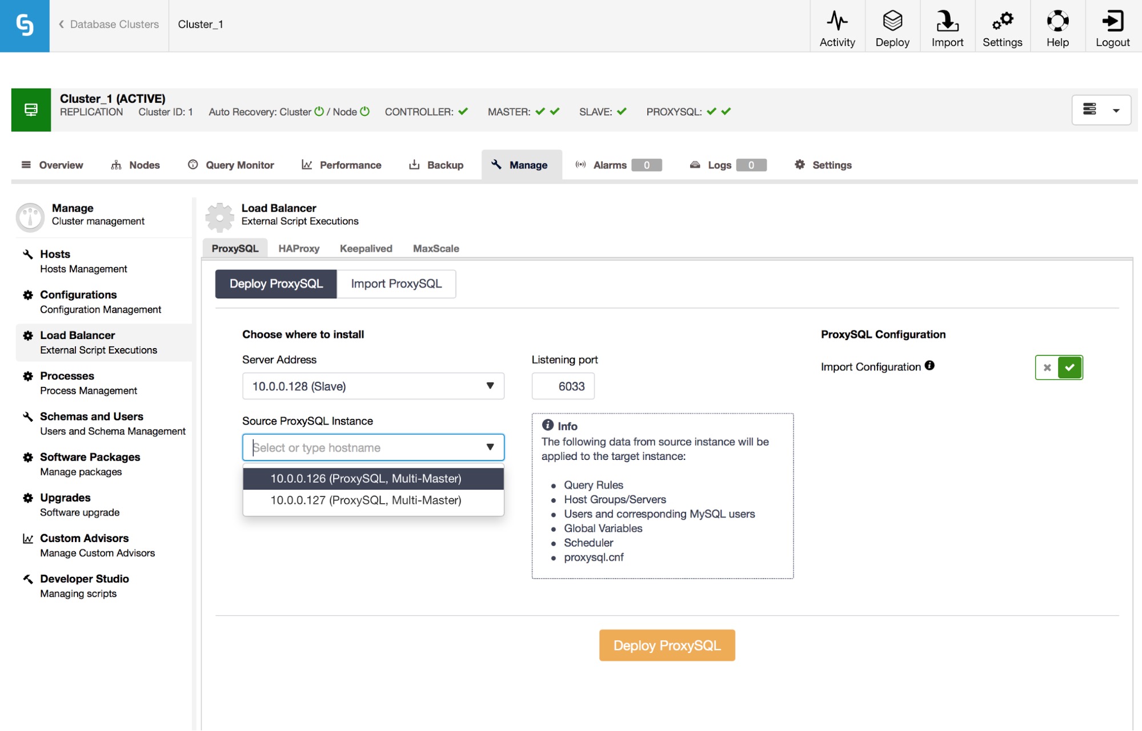Image resolution: width=1142 pixels, height=731 pixels.
Task: Click the green cluster status icon
Action: 31,110
